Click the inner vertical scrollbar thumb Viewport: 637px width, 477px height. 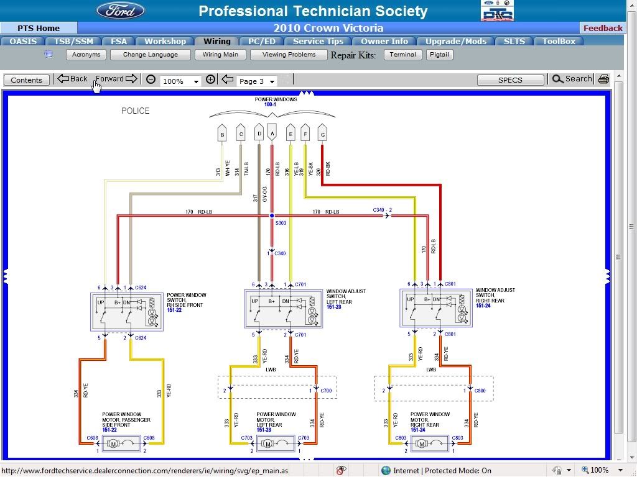coord(619,257)
